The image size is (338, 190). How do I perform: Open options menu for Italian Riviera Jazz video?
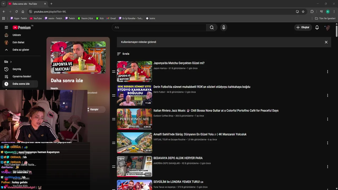[327, 119]
